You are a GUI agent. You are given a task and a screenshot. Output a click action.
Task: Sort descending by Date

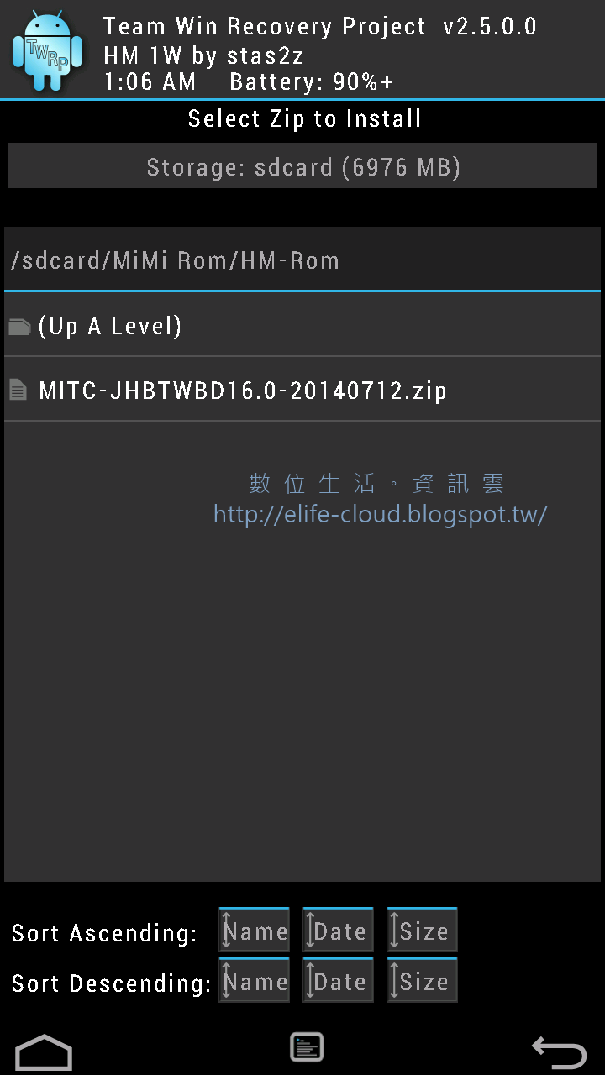pos(339,980)
